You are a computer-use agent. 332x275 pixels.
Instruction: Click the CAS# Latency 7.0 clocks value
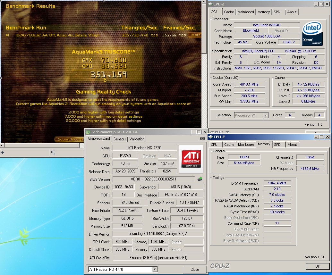[x=277, y=195]
